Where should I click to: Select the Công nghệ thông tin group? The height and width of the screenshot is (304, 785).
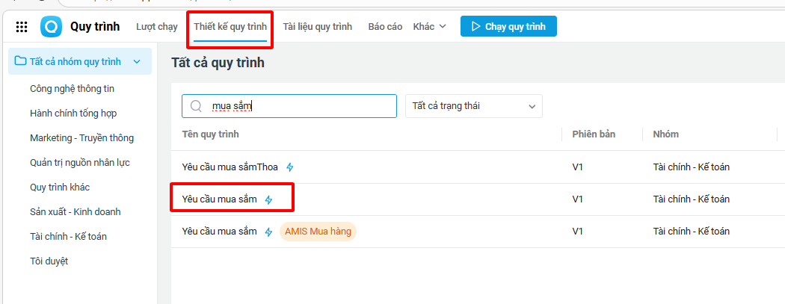[72, 88]
